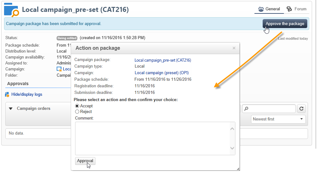Select the Reject radio button
318x179 pixels.
pyautogui.click(x=77, y=112)
